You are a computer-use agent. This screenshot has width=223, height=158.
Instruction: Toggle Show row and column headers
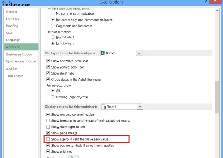[x=48, y=114]
